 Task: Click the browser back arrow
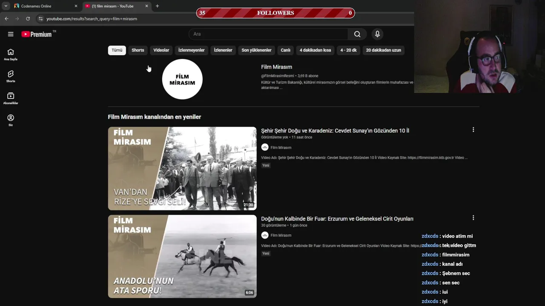[6, 19]
